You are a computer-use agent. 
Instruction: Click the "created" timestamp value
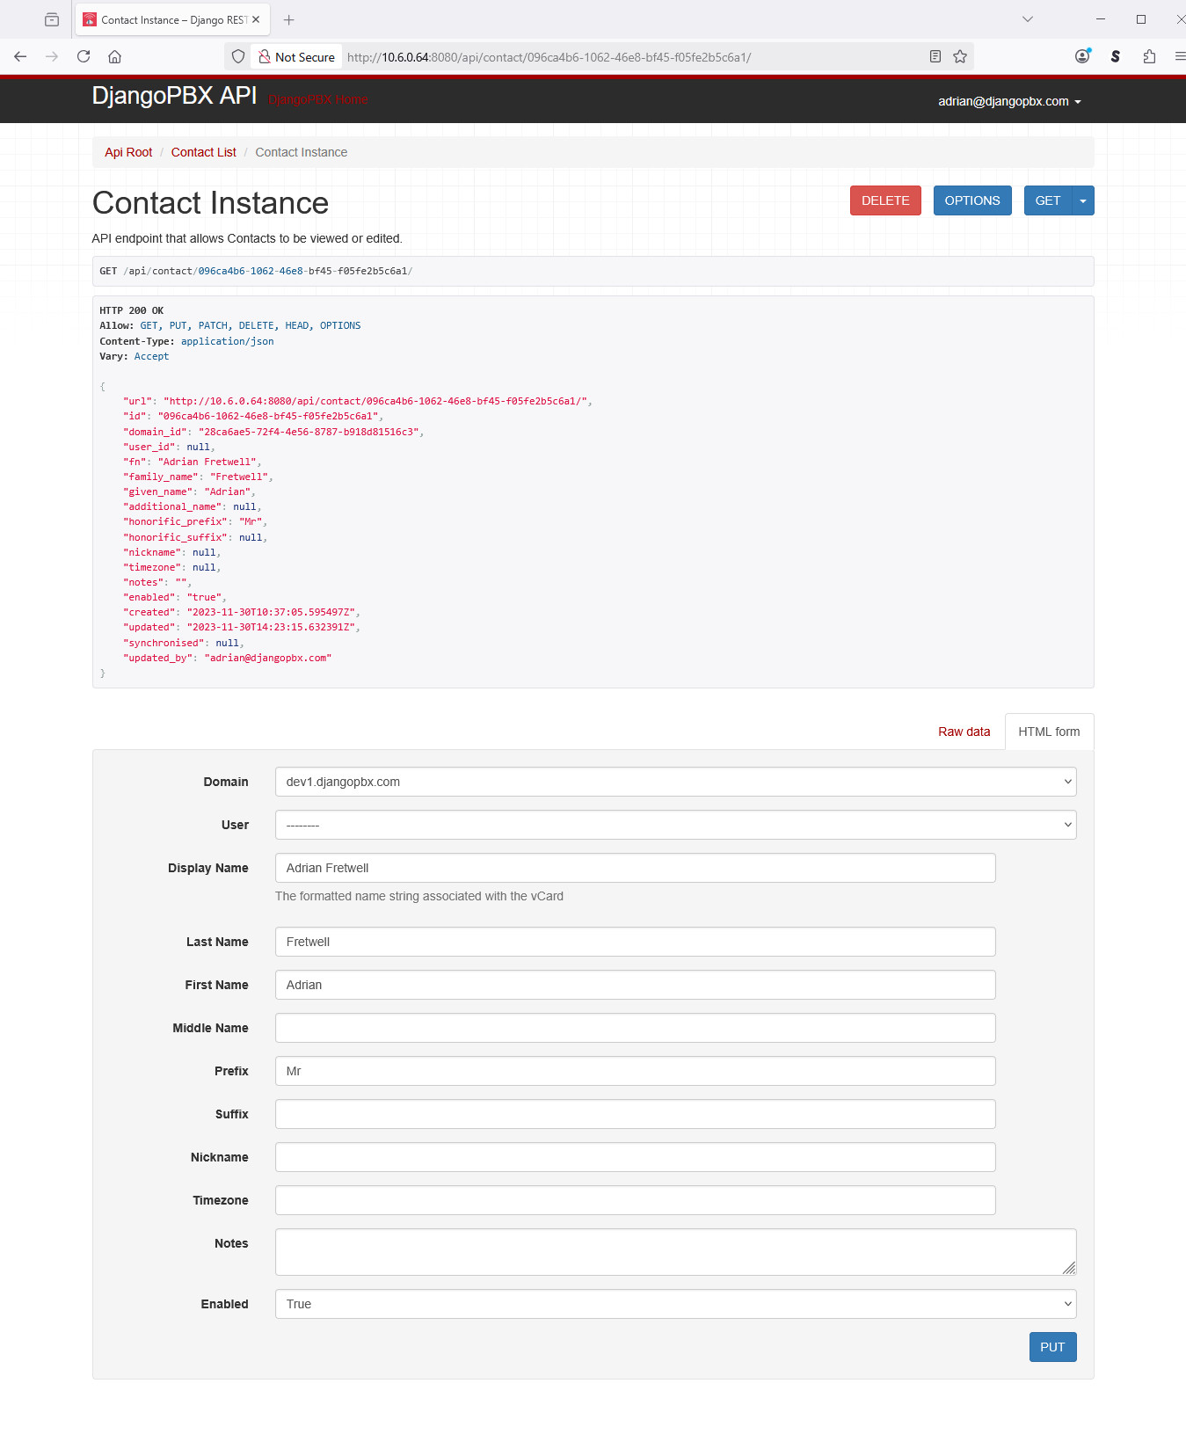pyautogui.click(x=271, y=612)
